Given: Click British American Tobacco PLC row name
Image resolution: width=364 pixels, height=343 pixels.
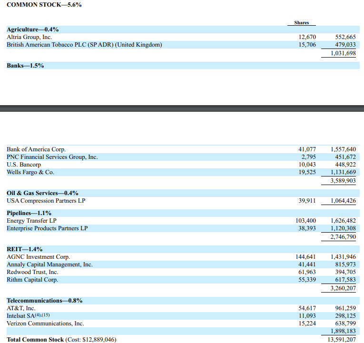Looking at the screenshot, I should click(84, 45).
